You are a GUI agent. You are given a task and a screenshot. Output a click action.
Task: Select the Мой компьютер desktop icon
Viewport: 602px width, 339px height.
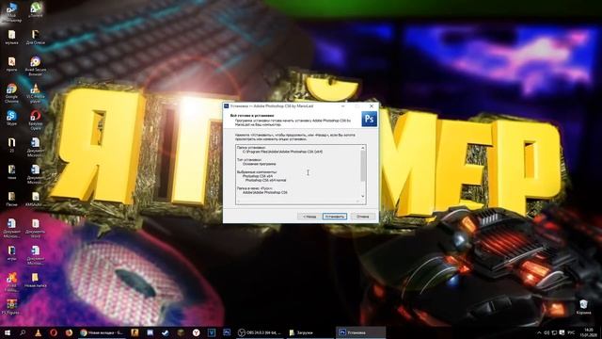(x=11, y=11)
